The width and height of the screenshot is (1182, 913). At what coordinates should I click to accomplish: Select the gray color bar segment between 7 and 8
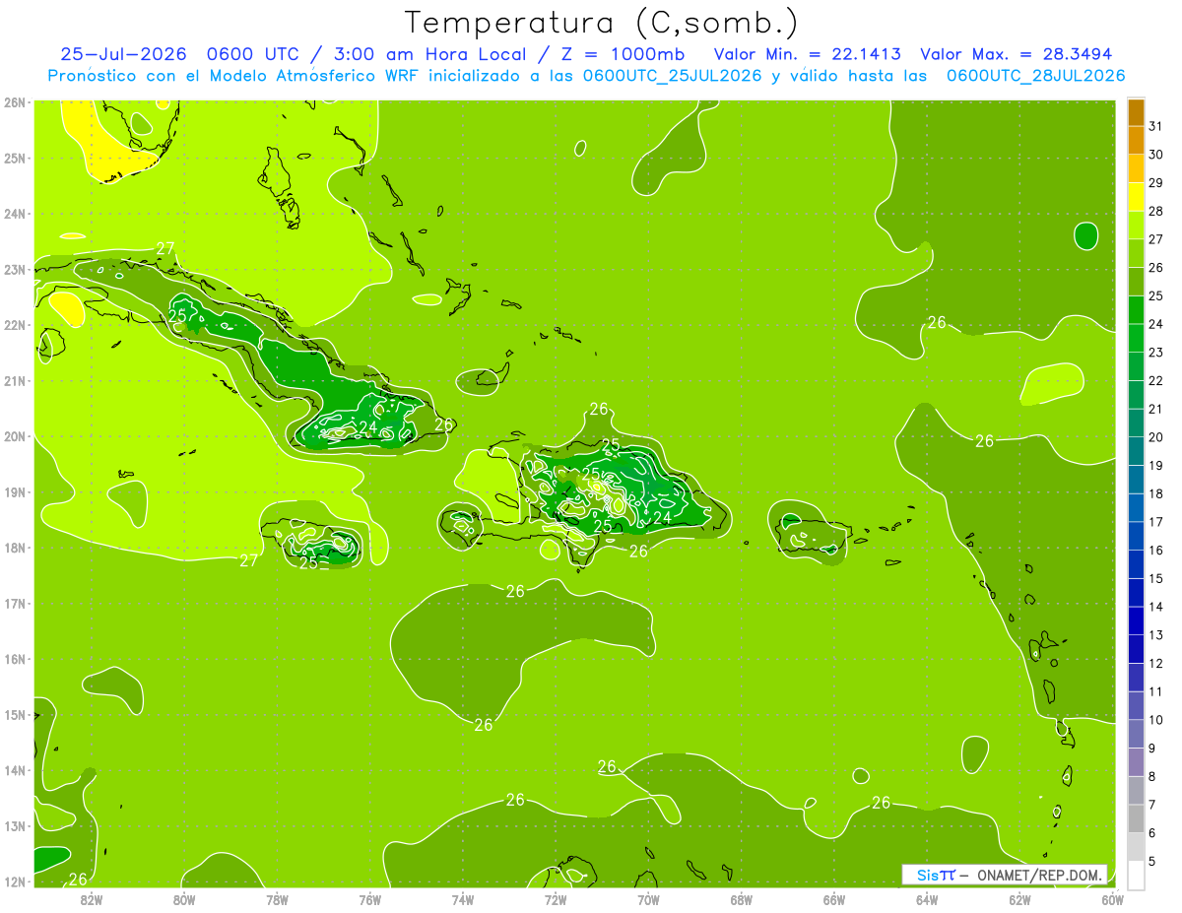(x=1136, y=790)
